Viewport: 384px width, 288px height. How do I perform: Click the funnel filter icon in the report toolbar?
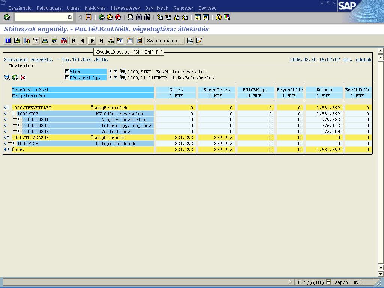(x=54, y=40)
